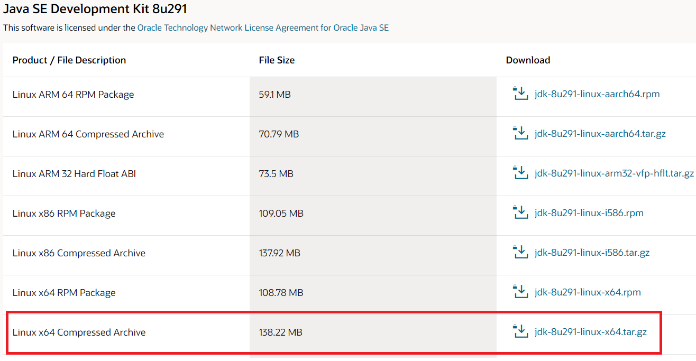Image resolution: width=696 pixels, height=361 pixels.
Task: Select Linux x64 Compressed Archive description
Action: pyautogui.click(x=79, y=332)
